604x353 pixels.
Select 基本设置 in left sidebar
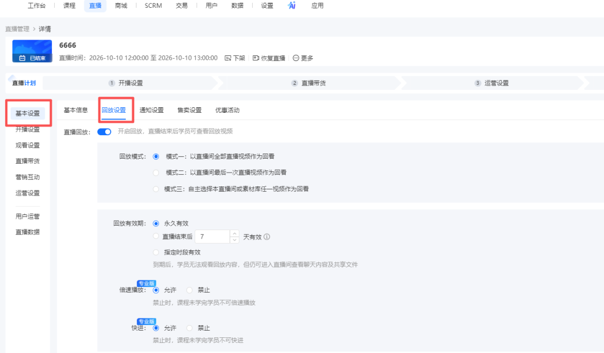[28, 113]
